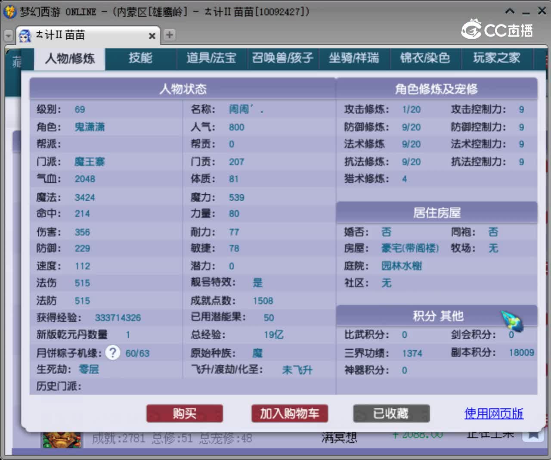This screenshot has height=460, width=551.
Task: Open the tab list dropdown arrow at far left
Action: point(8,36)
